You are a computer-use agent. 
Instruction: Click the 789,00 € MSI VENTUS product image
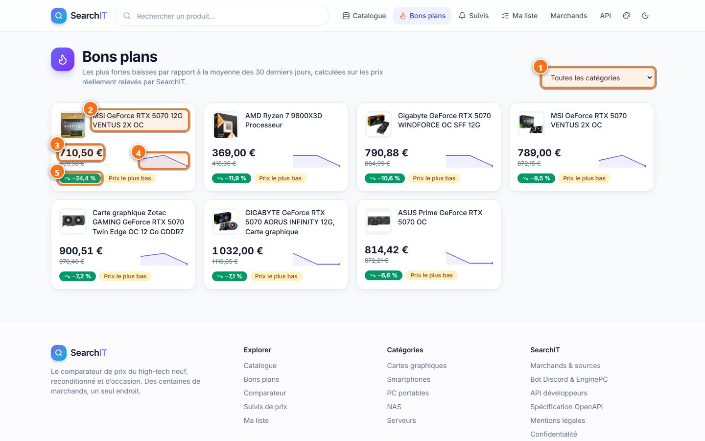pos(531,124)
